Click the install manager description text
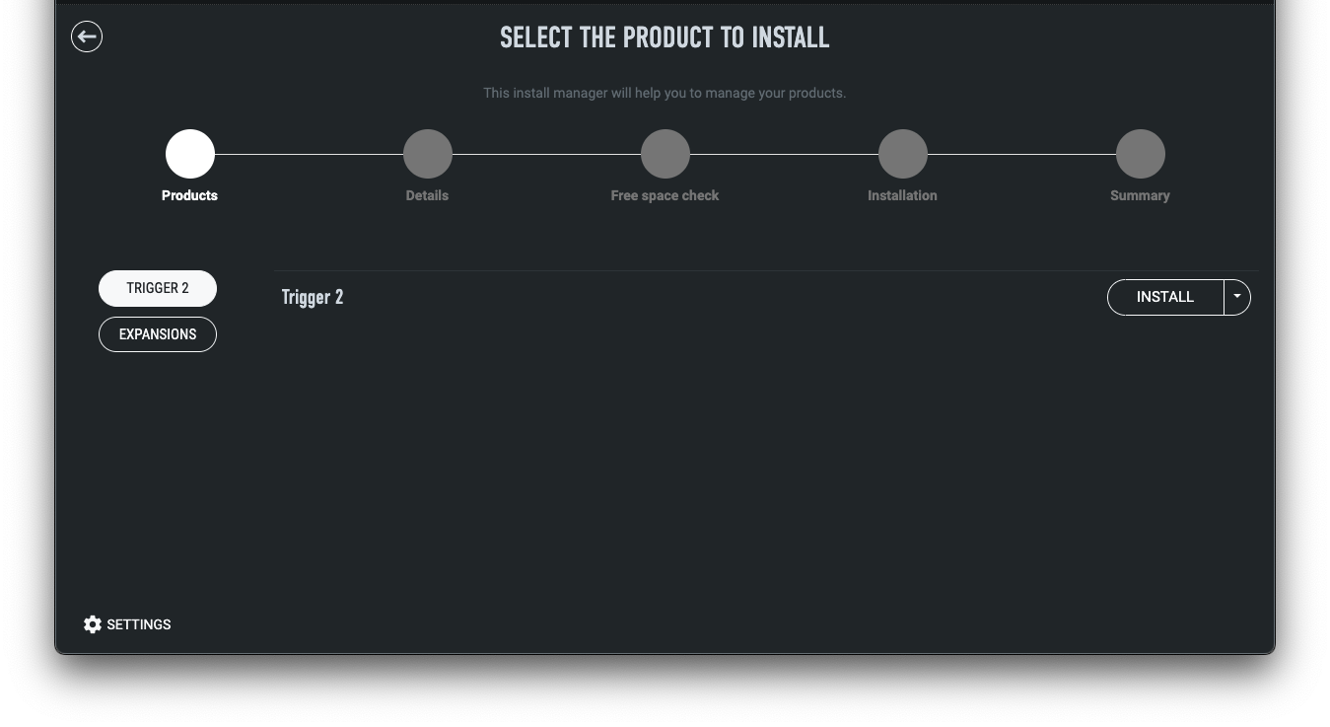 coord(665,93)
